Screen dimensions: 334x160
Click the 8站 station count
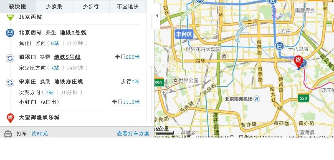[55, 43]
